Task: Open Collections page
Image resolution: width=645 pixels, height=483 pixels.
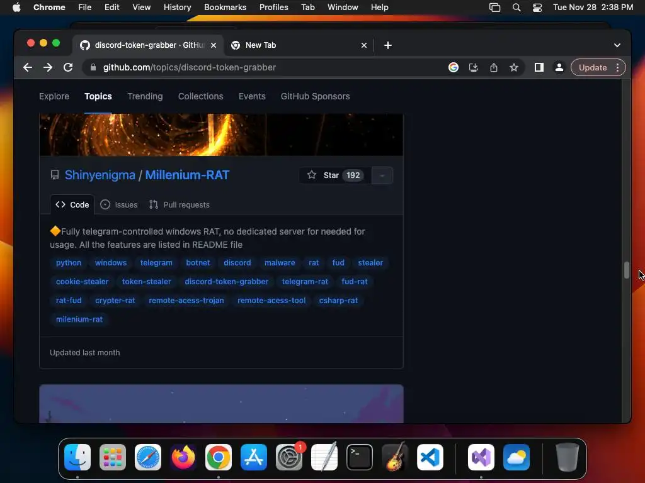Action: pyautogui.click(x=201, y=96)
